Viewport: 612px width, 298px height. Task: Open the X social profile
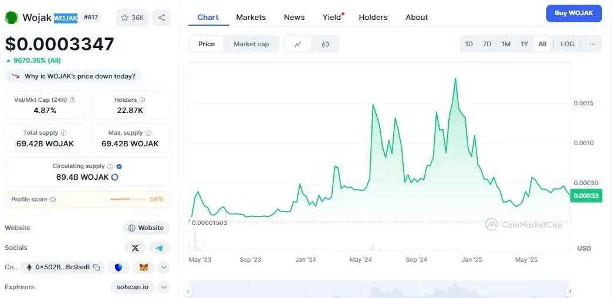tap(135, 248)
